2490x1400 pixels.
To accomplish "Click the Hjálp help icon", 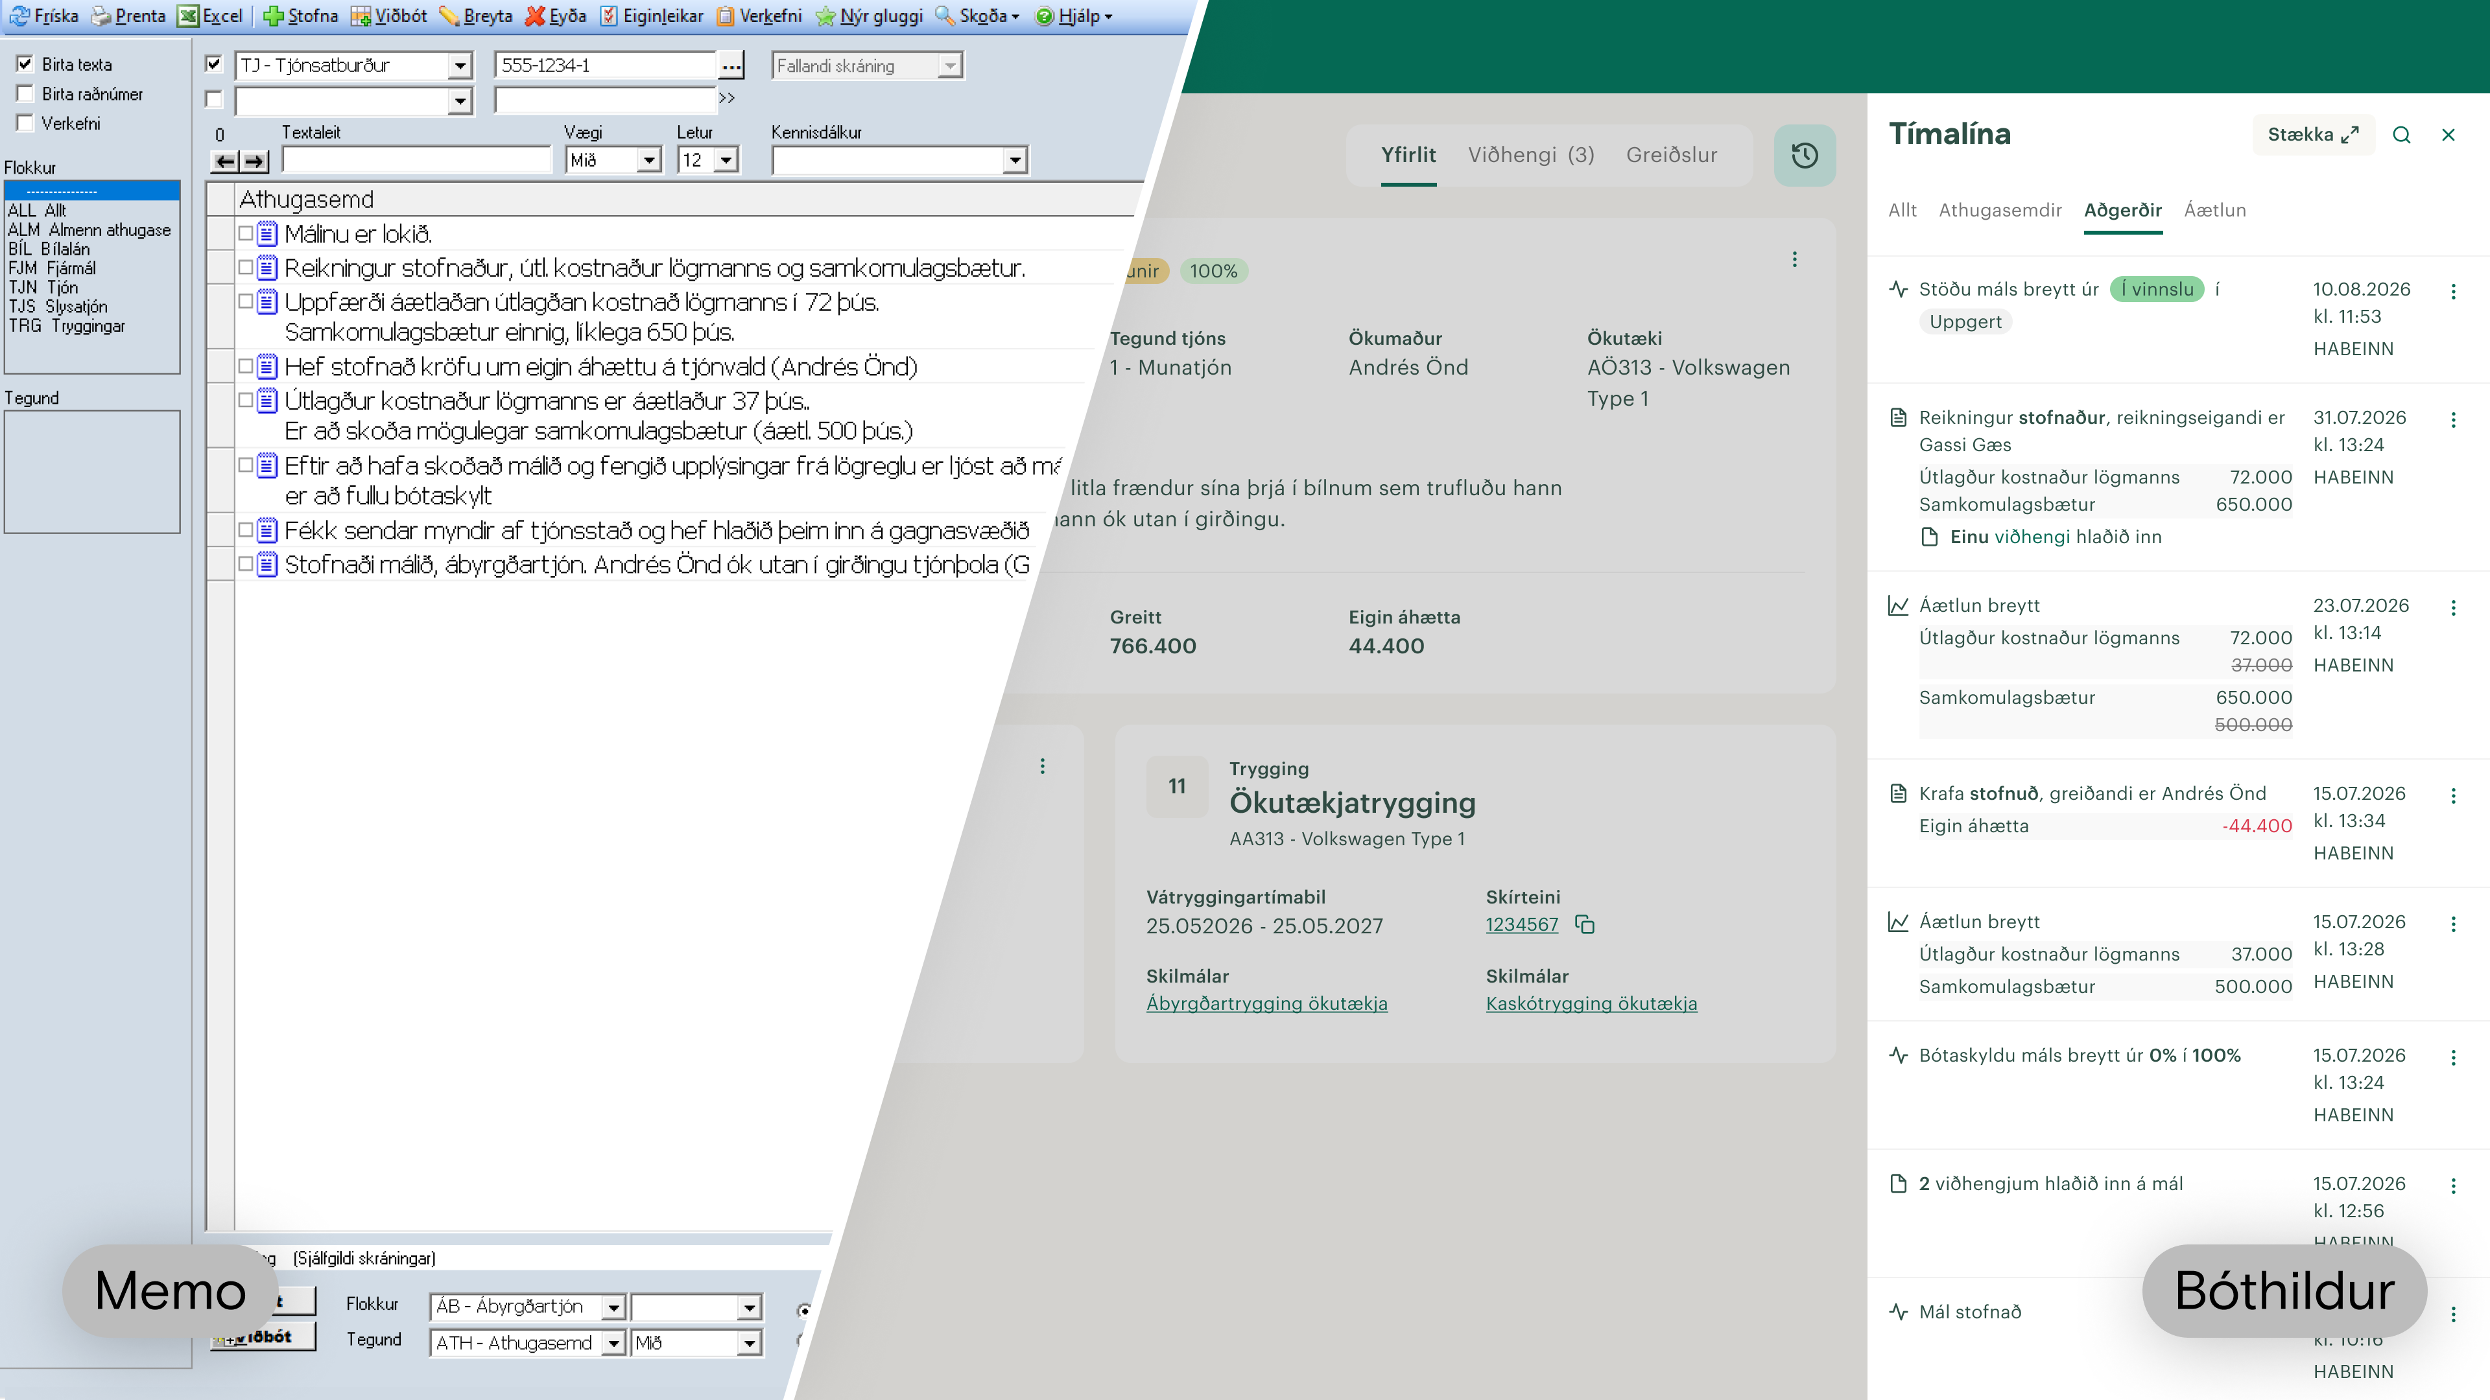I will 1044,16.
